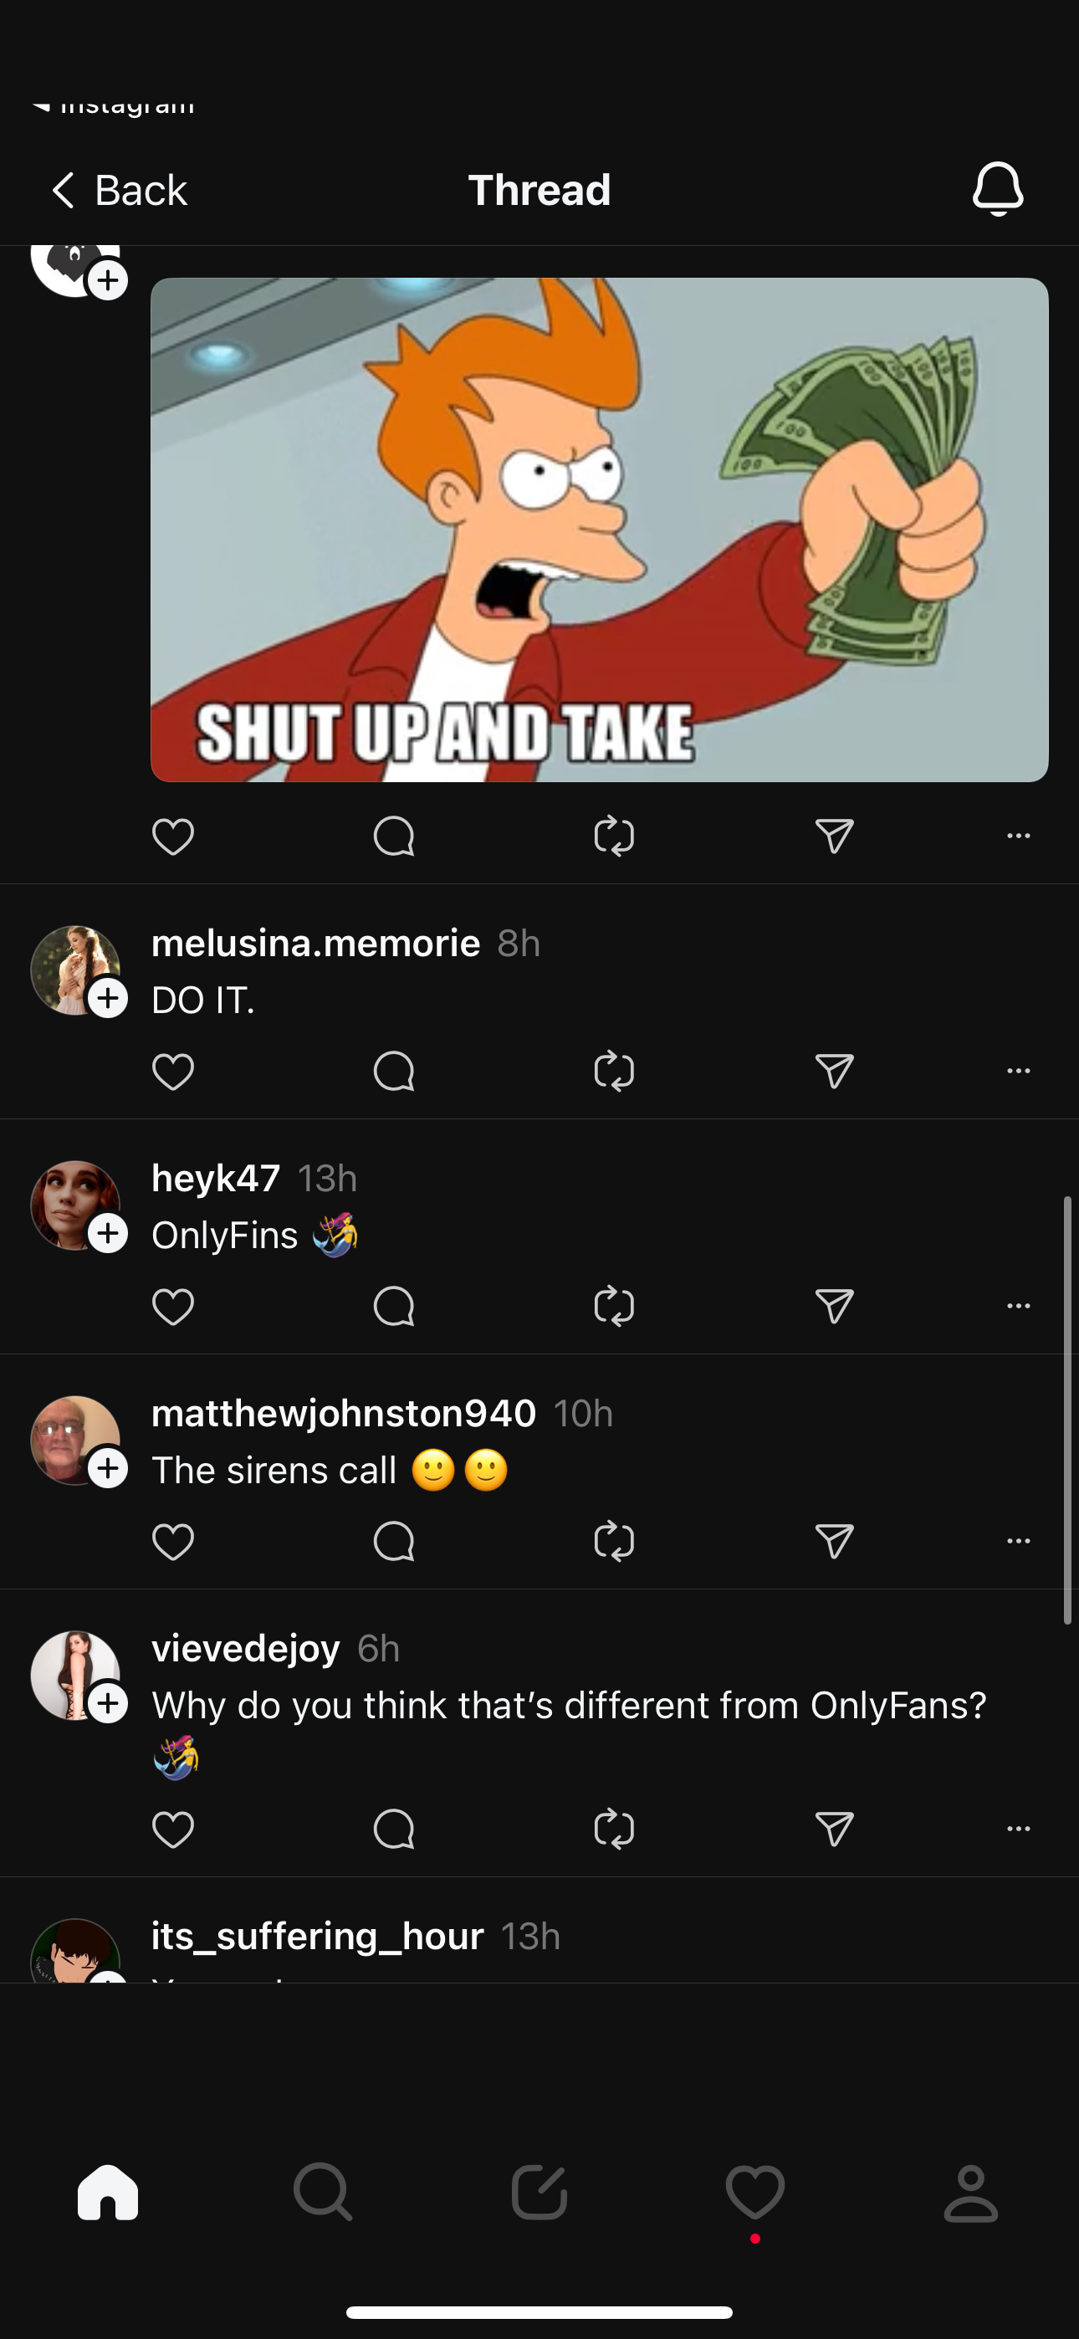Reply to vievedejoy's comment
Viewport: 1079px width, 2339px height.
pos(393,1829)
